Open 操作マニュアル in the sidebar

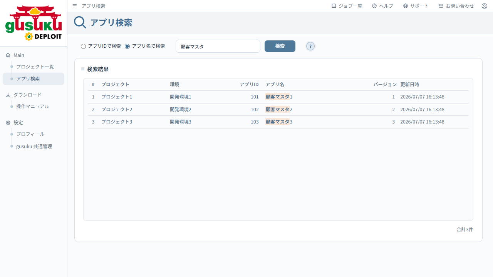32,106
